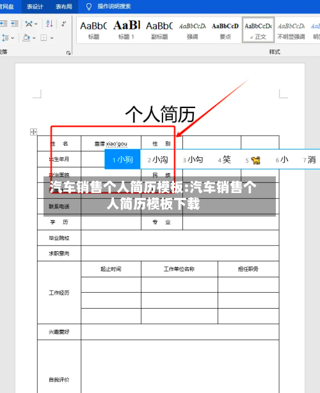Choose IME candidate 2 小沟

click(157, 160)
